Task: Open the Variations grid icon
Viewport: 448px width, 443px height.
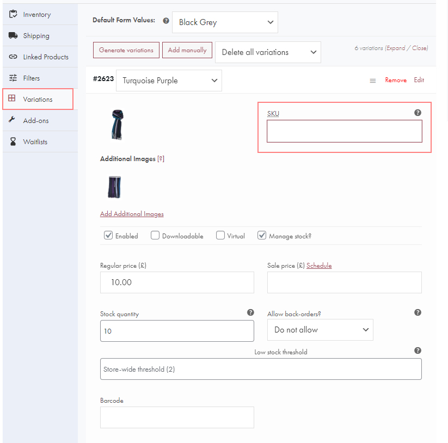Action: point(13,99)
